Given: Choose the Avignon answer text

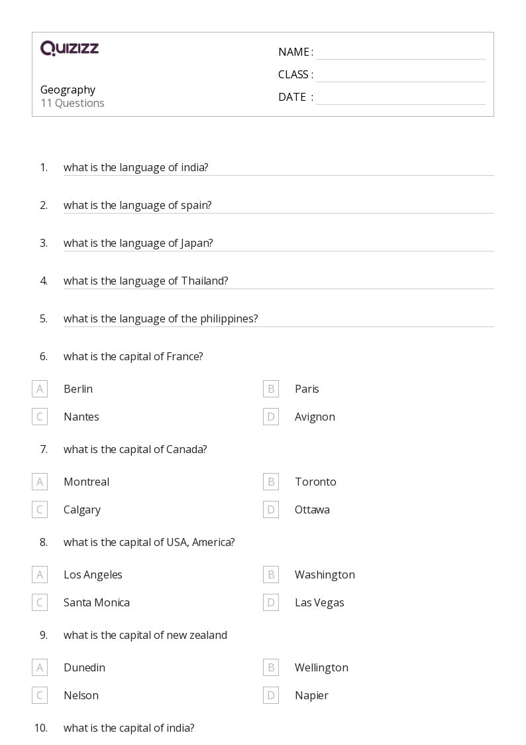Looking at the screenshot, I should [x=315, y=417].
